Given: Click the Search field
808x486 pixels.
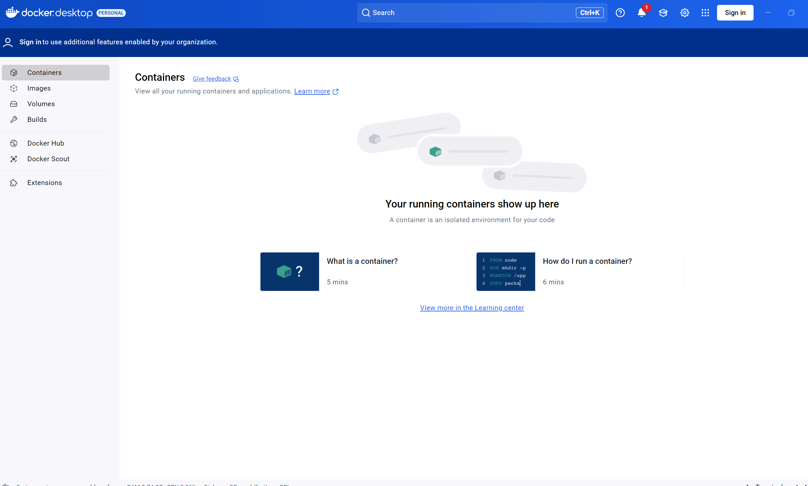Looking at the screenshot, I should [x=472, y=13].
